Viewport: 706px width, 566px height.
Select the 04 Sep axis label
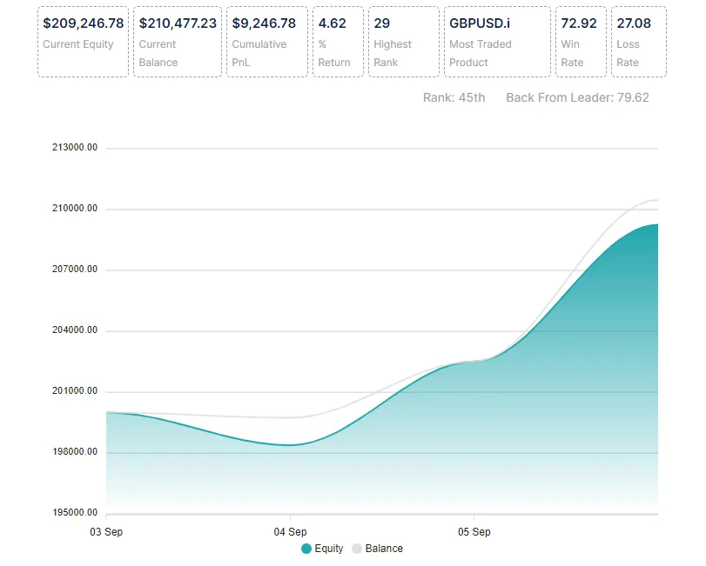tap(291, 531)
